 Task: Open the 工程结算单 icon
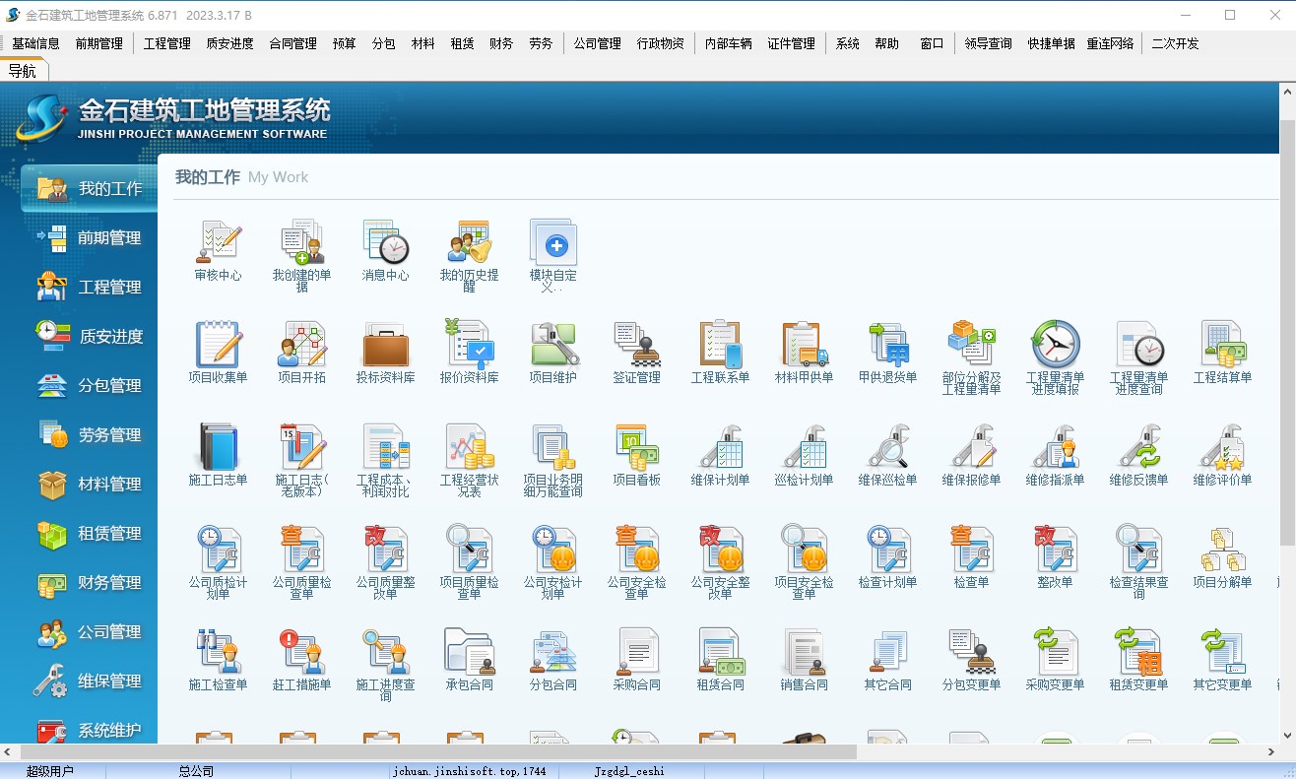point(1222,345)
